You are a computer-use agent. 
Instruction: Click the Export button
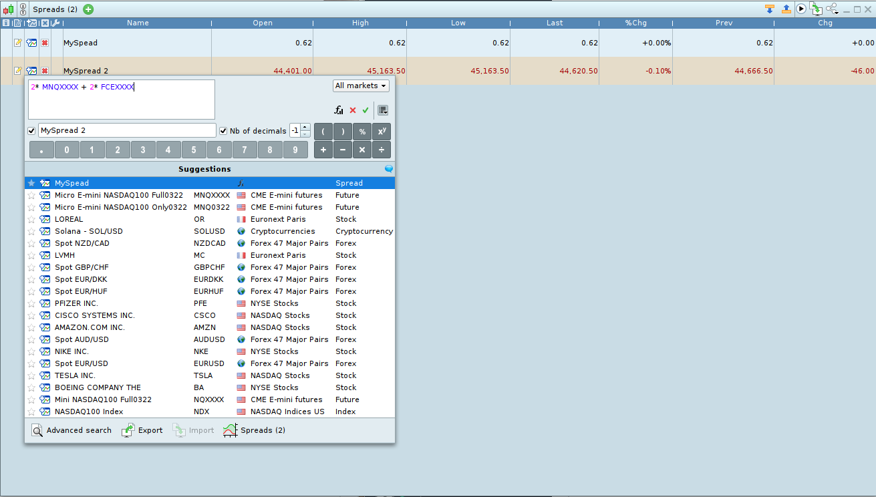(142, 430)
